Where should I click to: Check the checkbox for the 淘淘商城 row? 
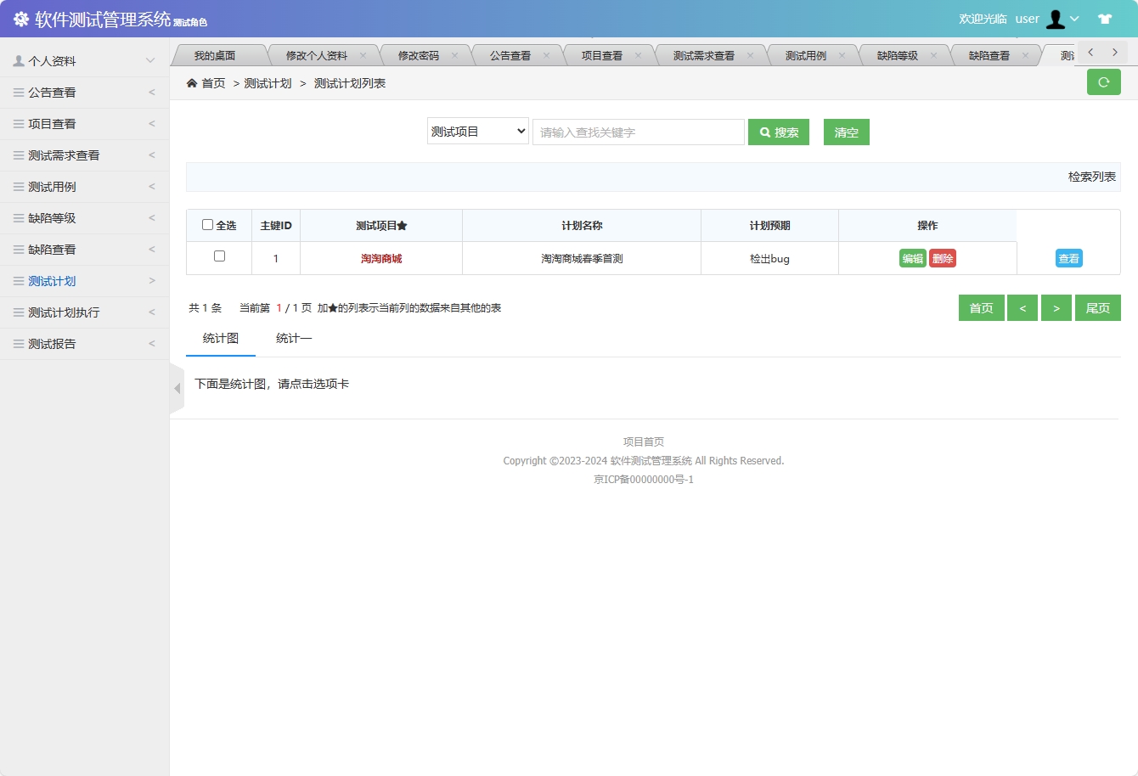click(x=218, y=257)
